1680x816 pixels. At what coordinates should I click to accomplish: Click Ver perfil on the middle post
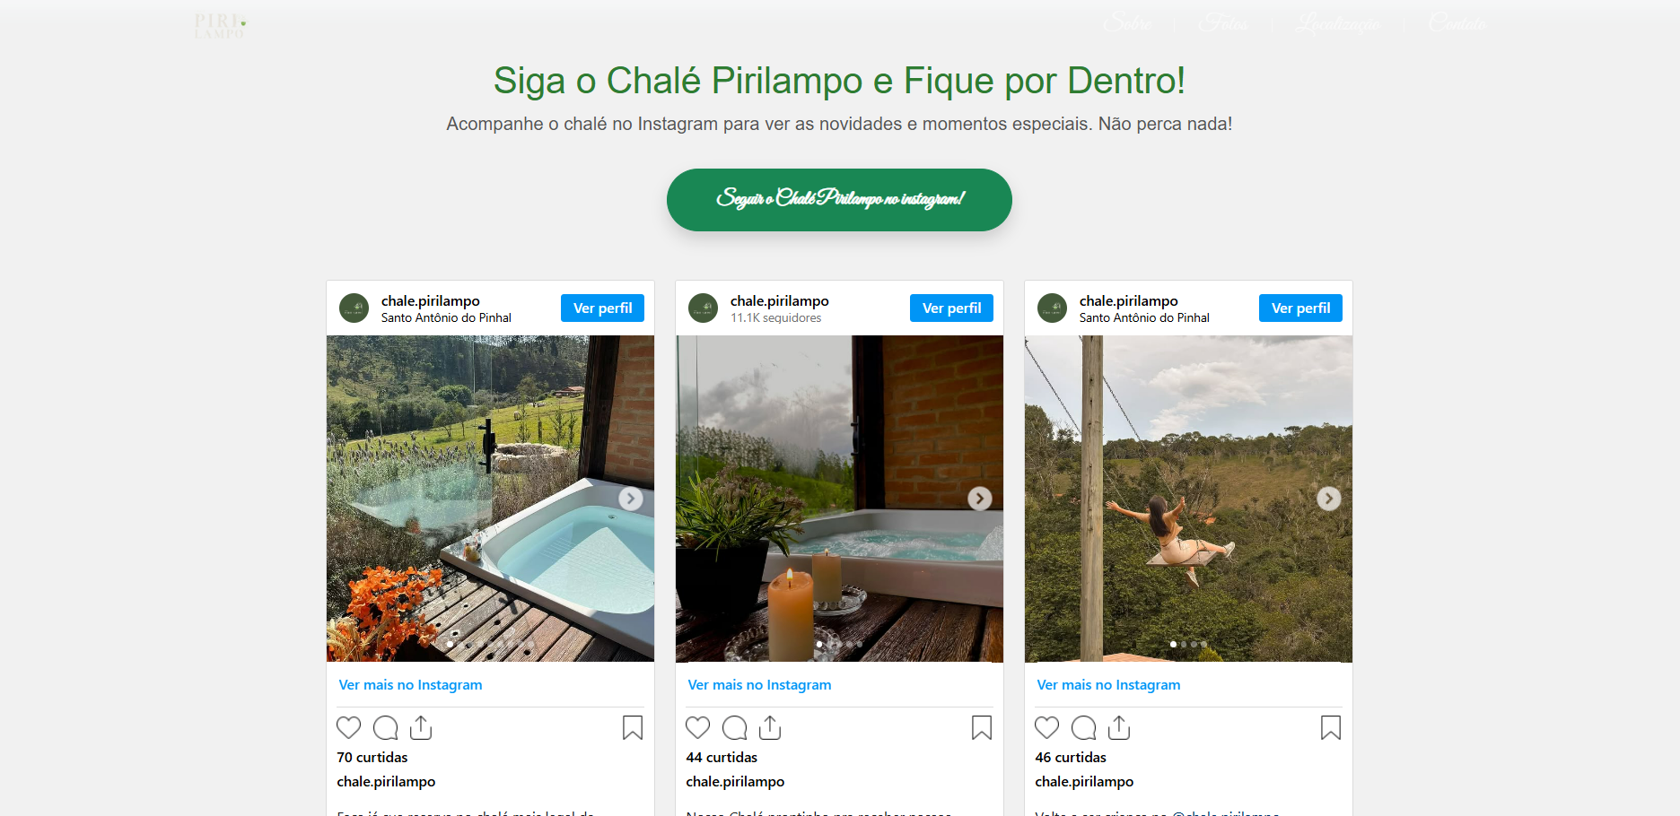click(x=951, y=308)
